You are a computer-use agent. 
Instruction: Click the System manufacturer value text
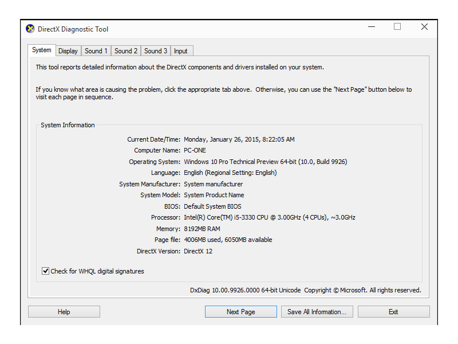213,184
